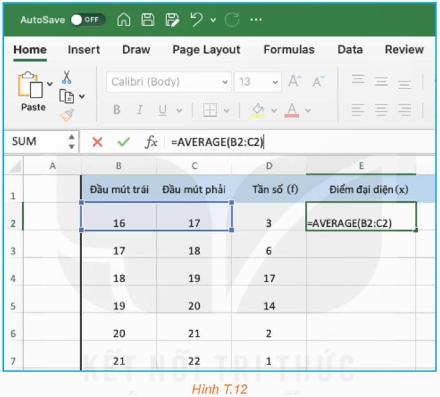Select column B header
The width and height of the screenshot is (440, 397).
coord(119,166)
